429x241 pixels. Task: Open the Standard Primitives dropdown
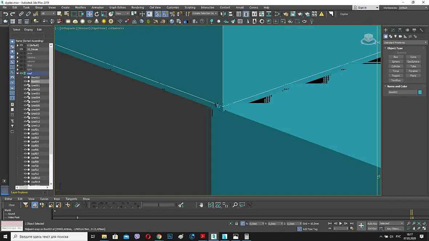pos(405,42)
